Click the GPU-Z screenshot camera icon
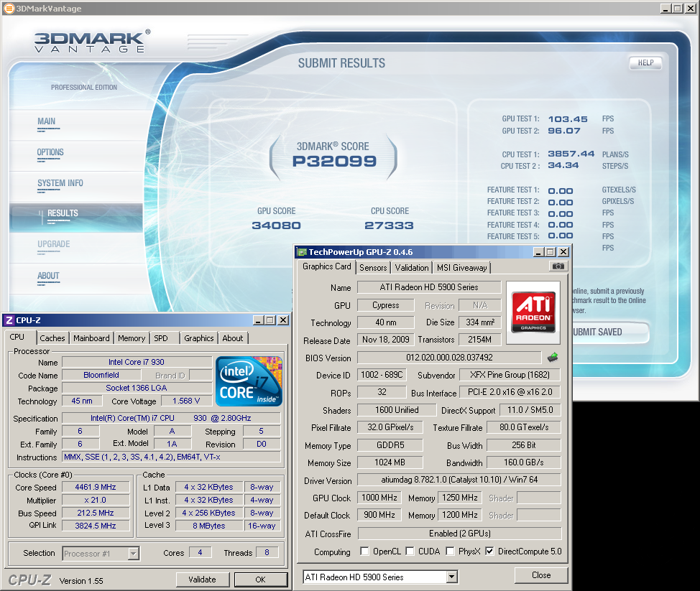700x591 pixels. pos(558,266)
